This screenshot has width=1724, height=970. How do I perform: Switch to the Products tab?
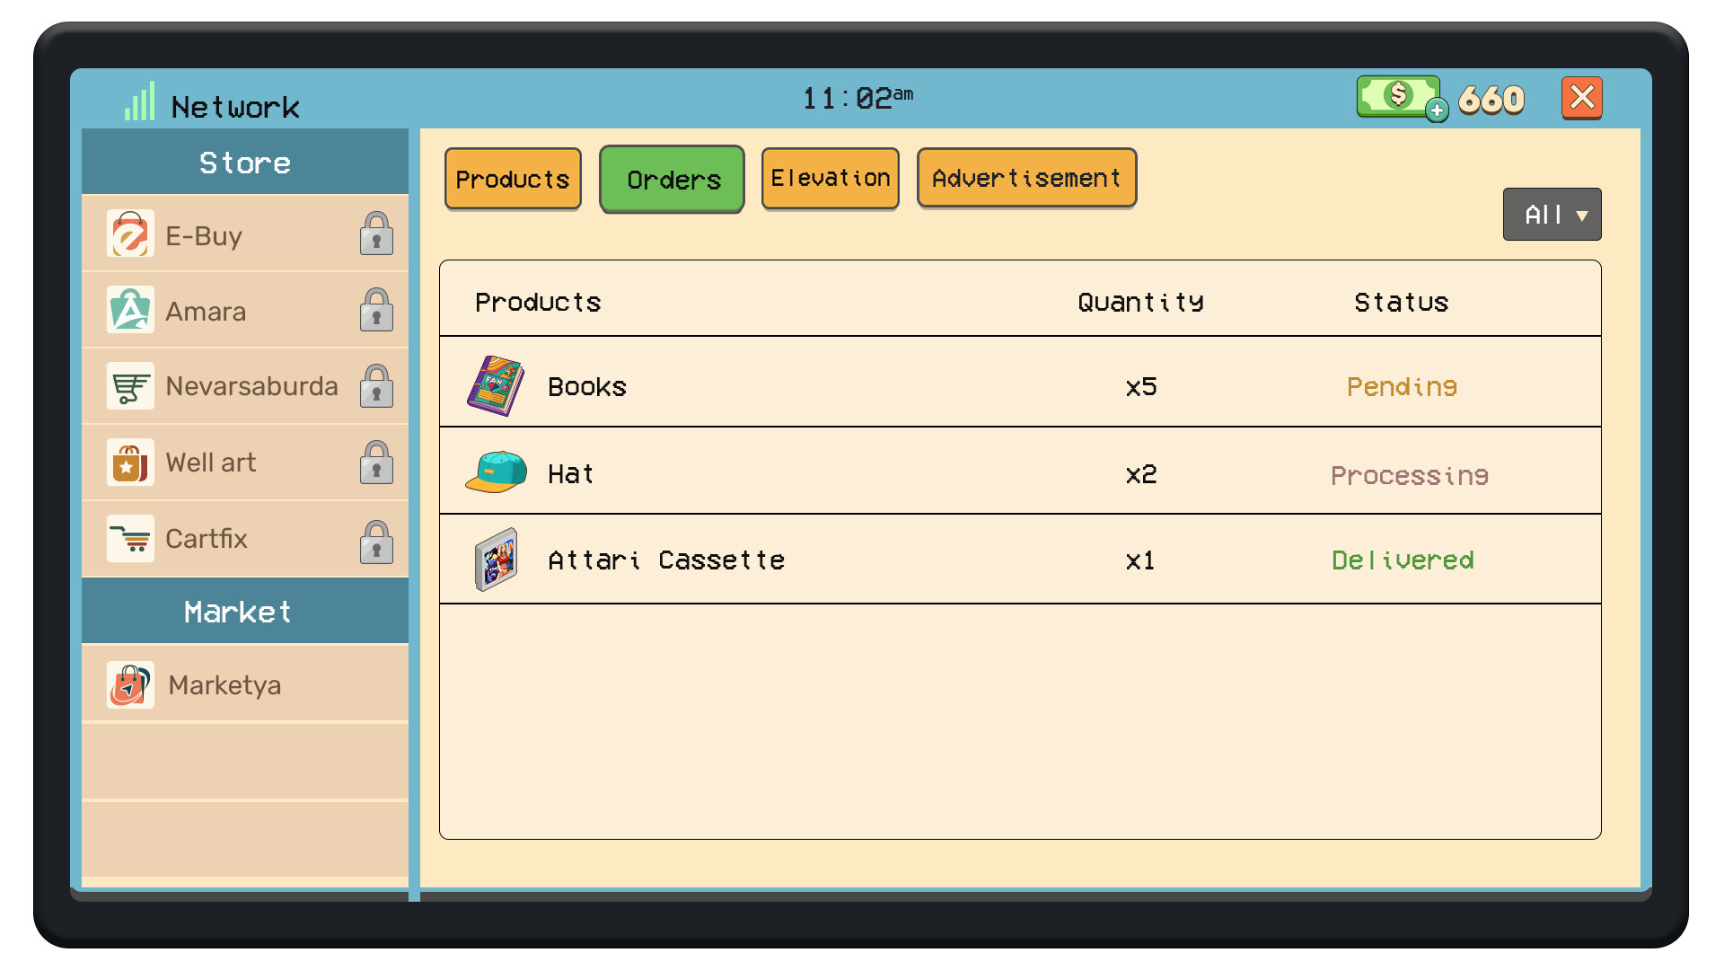(x=513, y=178)
